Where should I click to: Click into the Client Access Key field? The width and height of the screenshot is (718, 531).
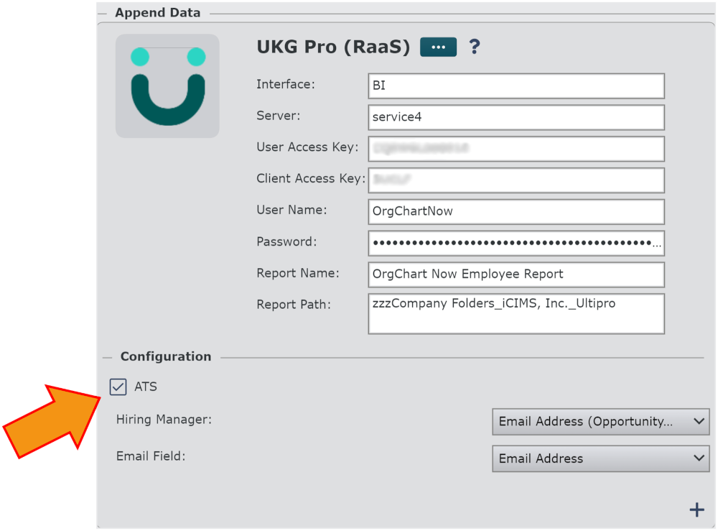[516, 180]
